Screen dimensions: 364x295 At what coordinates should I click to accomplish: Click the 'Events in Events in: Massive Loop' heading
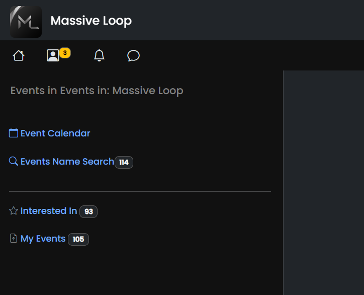[97, 91]
